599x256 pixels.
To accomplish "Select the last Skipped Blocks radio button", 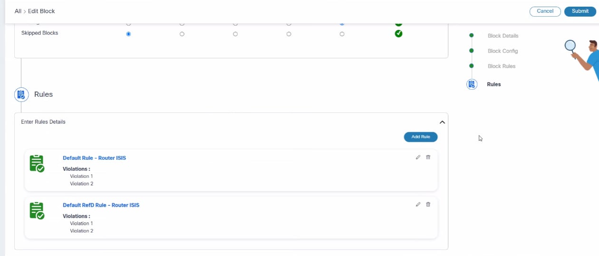I will [x=342, y=34].
